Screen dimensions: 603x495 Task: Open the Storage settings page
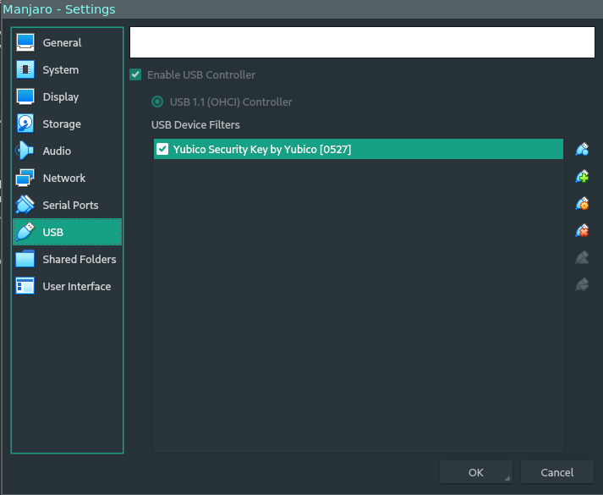62,124
